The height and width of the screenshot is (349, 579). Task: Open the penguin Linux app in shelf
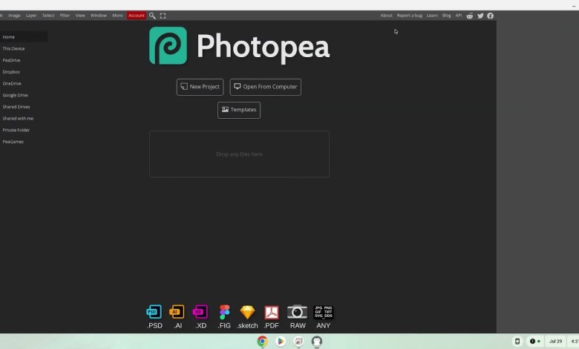[316, 342]
